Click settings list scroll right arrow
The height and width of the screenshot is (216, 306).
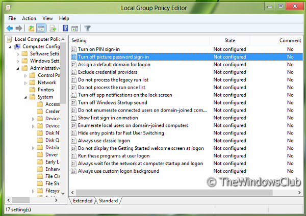(299, 193)
